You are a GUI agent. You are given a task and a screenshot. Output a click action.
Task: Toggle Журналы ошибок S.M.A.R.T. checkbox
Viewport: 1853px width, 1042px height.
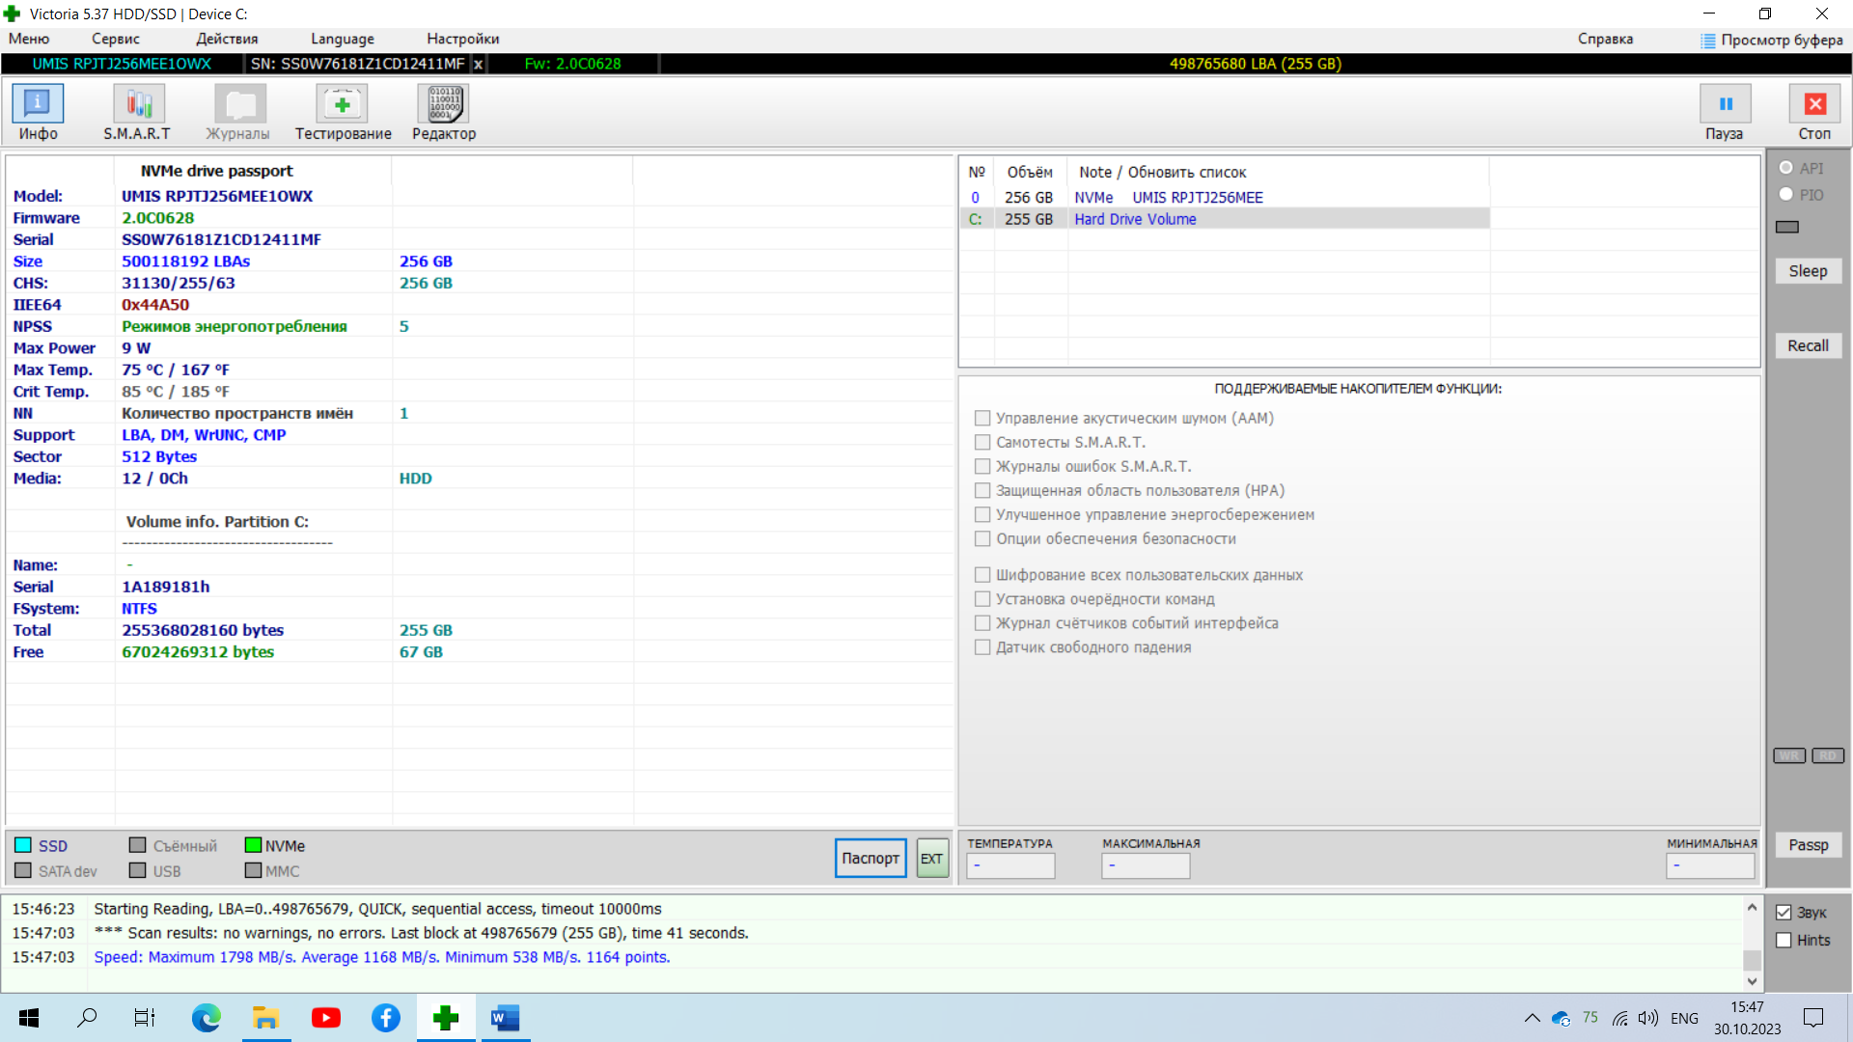[x=982, y=466]
